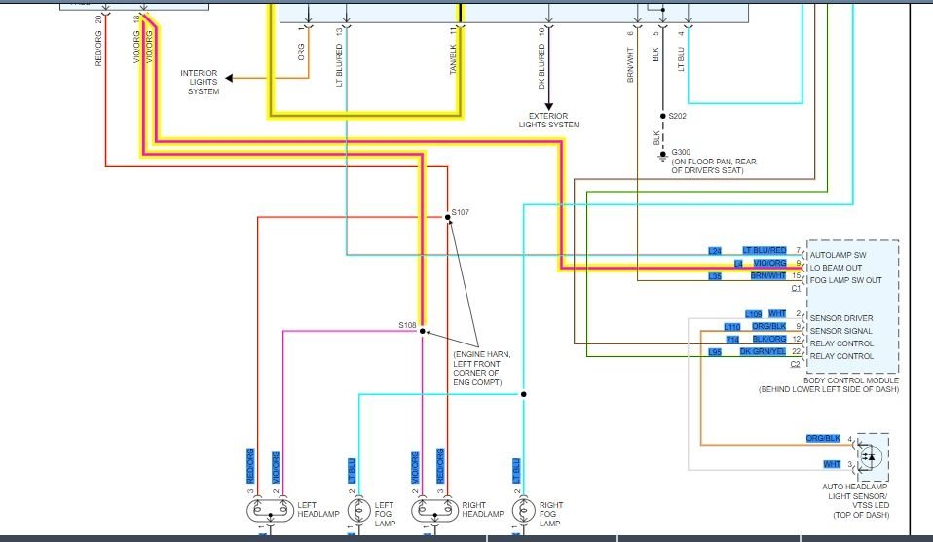Click highlighted RED/ORG label above left headlamp
The image size is (933, 542).
tap(250, 466)
